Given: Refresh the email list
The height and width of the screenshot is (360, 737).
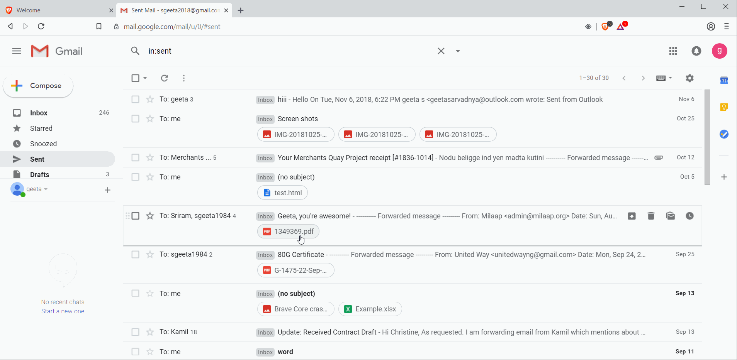Looking at the screenshot, I should [164, 78].
